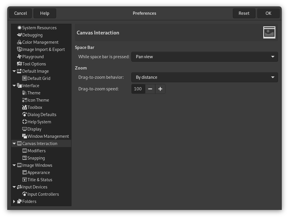This screenshot has width=289, height=218.
Task: Click the Image Import & Export icon
Action: point(19,49)
